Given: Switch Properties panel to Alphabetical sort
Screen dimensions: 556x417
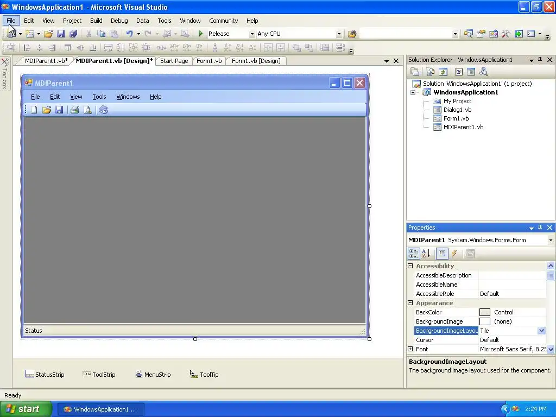Looking at the screenshot, I should [x=426, y=253].
